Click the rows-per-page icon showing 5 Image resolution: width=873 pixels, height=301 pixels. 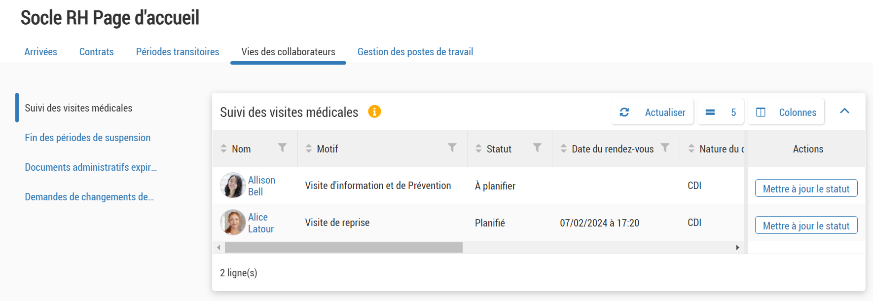tap(710, 112)
